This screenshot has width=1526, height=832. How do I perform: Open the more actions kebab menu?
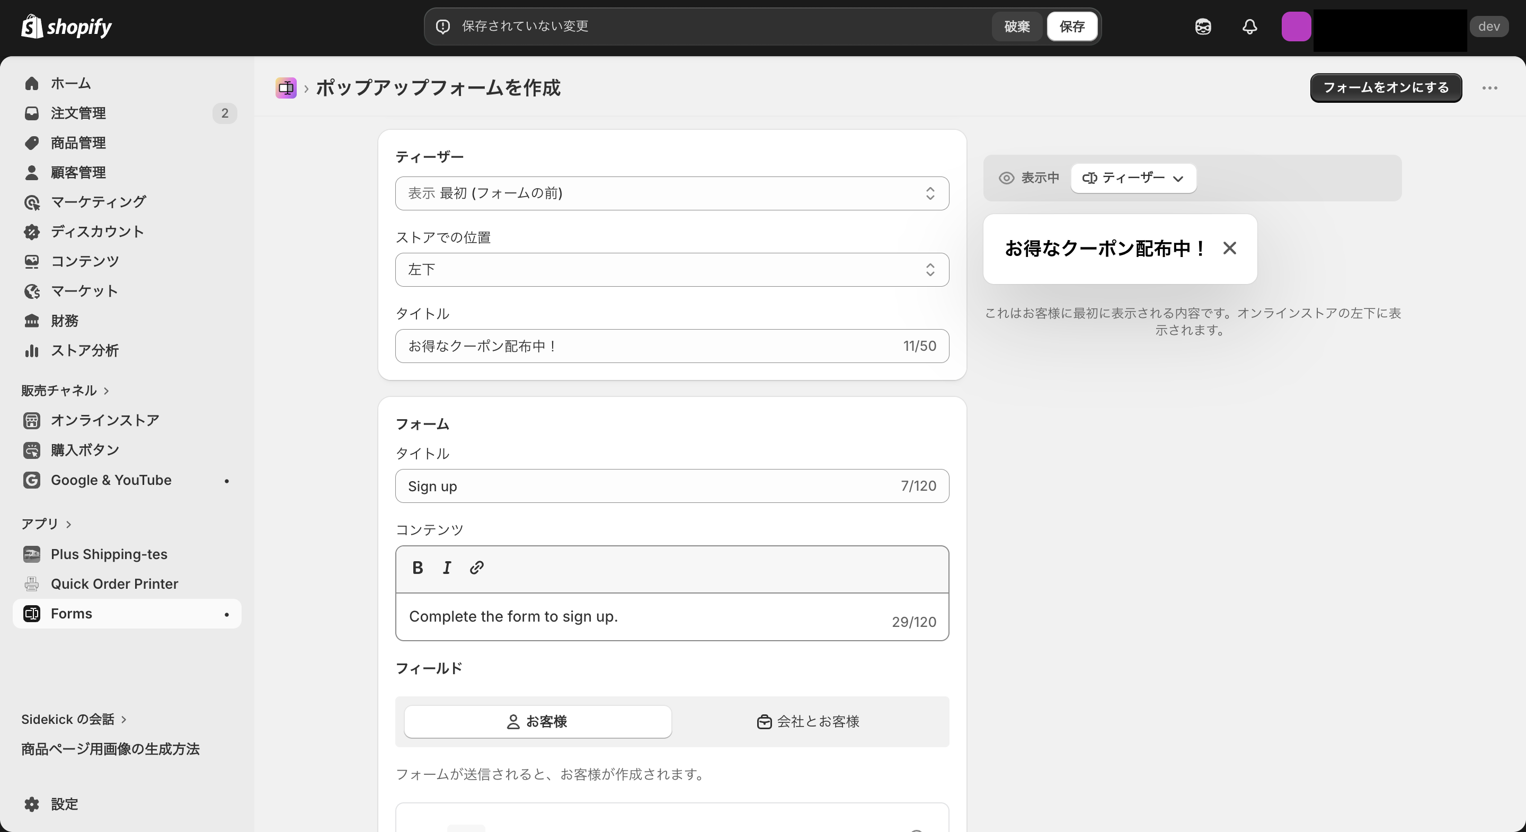pyautogui.click(x=1490, y=87)
